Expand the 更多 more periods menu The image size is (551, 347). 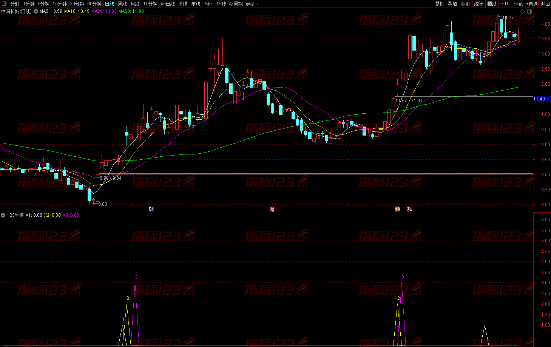point(252,4)
